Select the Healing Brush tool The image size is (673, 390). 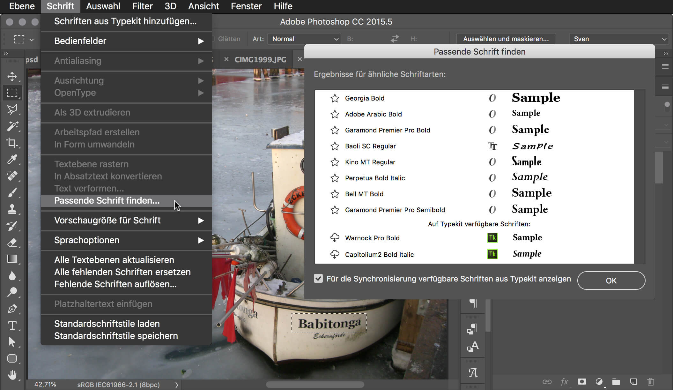tap(12, 176)
